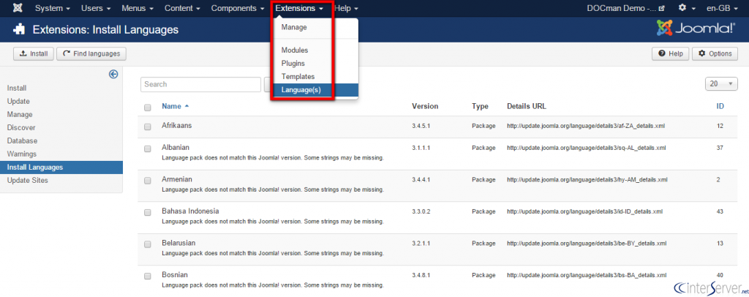749x297 pixels.
Task: Open the DOCman Demo site preview link
Action: click(625, 8)
